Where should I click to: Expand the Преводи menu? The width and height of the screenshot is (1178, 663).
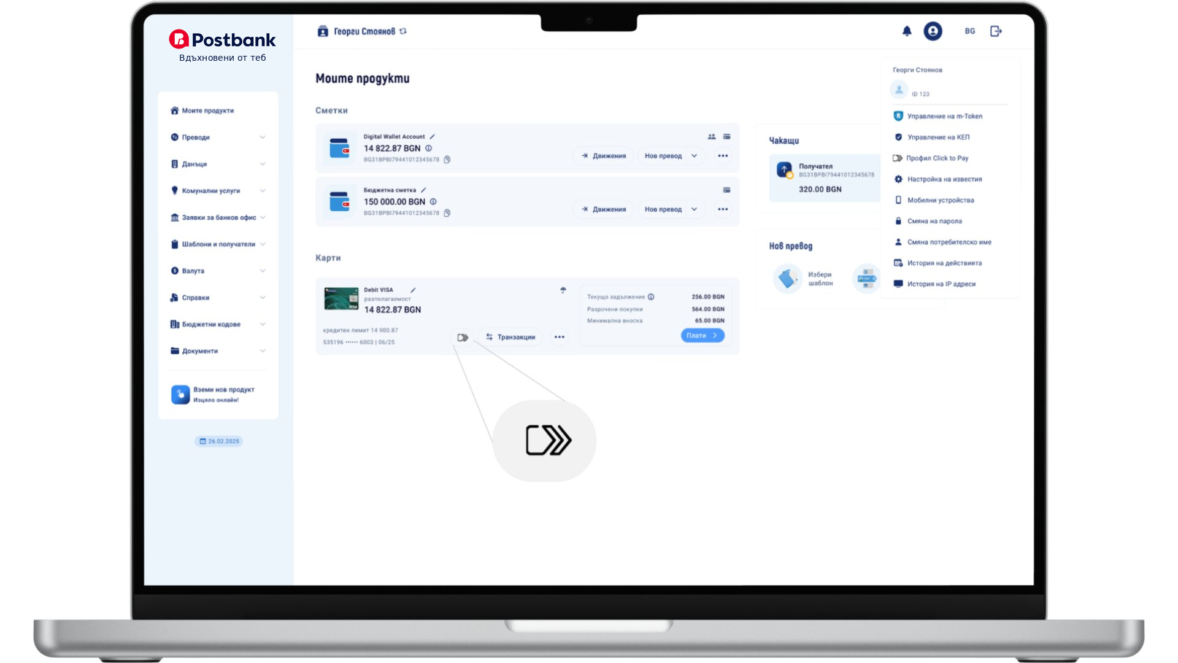point(218,138)
